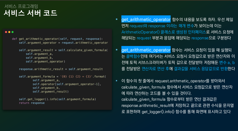Click the 'self.argument_result)' code line

click(x=51, y=91)
